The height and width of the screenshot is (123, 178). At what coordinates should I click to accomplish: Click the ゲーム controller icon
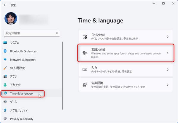pos(5,102)
